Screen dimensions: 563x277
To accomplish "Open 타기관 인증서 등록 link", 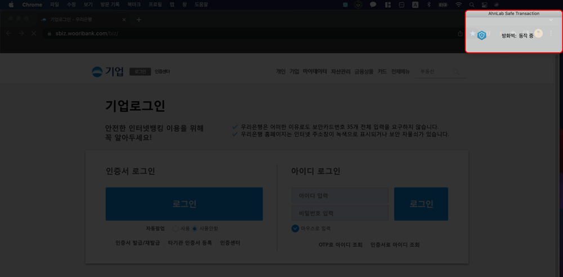I will click(190, 243).
